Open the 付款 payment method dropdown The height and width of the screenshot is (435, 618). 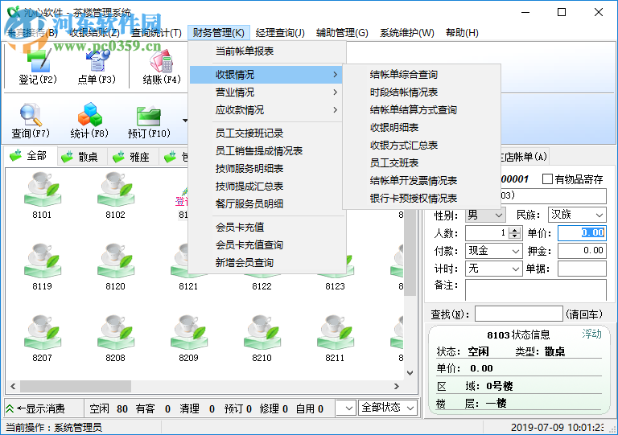515,251
